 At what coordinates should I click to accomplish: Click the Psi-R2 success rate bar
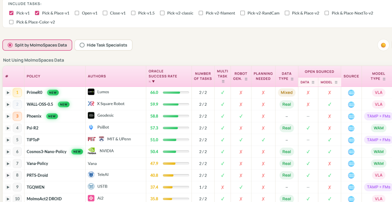pos(176,128)
